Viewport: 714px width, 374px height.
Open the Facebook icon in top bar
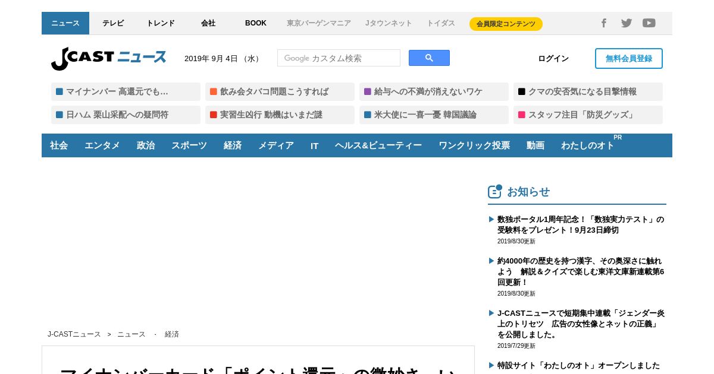pos(603,23)
